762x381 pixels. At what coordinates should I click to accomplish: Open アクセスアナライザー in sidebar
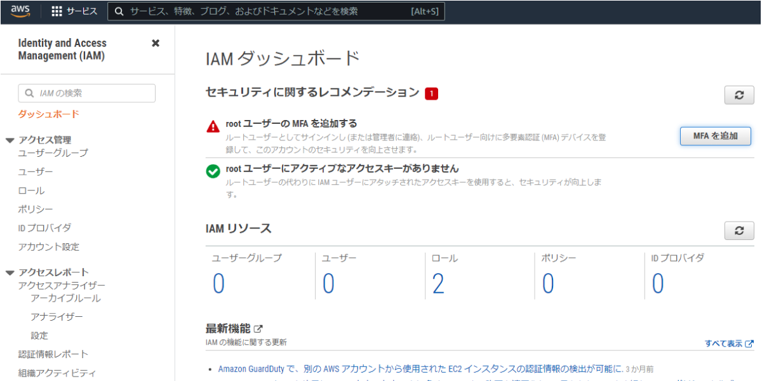pos(62,286)
